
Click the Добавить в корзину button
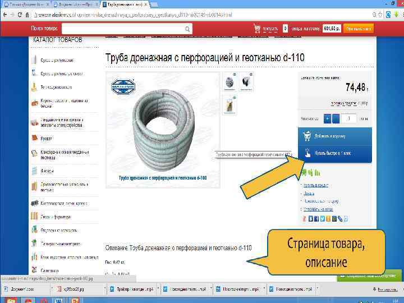[x=335, y=136]
